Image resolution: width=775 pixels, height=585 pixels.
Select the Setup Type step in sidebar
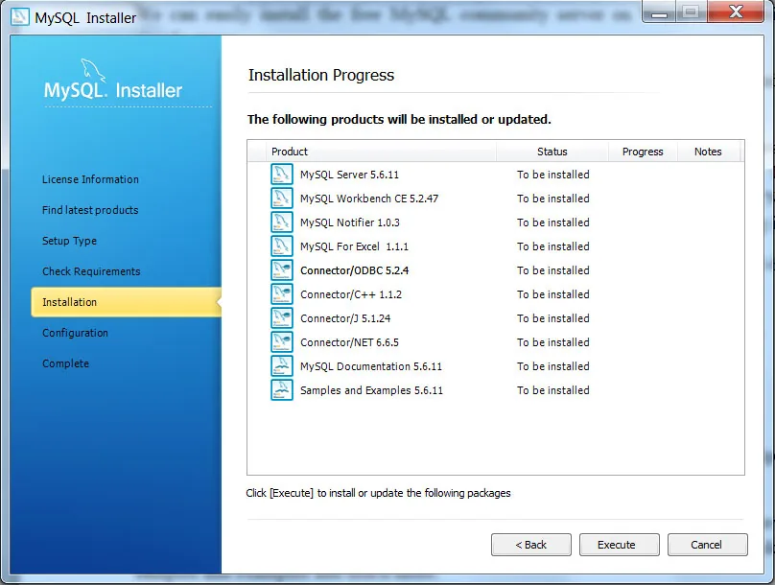click(69, 241)
